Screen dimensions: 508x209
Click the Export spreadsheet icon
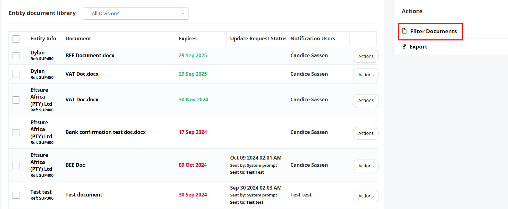(x=404, y=47)
